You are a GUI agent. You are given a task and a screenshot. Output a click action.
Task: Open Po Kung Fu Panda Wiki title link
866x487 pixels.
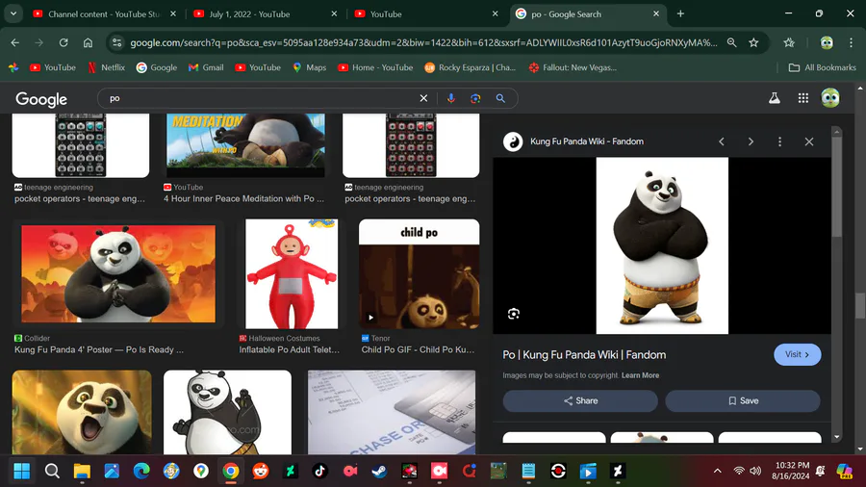pos(584,355)
